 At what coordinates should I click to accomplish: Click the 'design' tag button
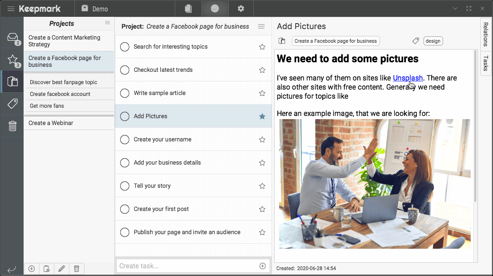tap(433, 41)
